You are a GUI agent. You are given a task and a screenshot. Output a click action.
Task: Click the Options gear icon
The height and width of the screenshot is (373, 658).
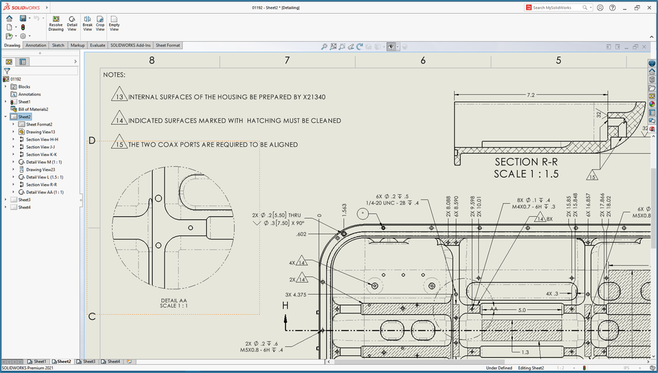23,36
